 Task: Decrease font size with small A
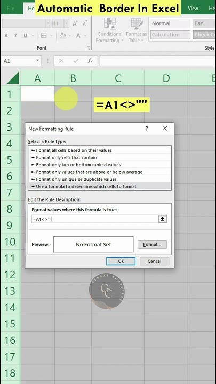(85, 23)
